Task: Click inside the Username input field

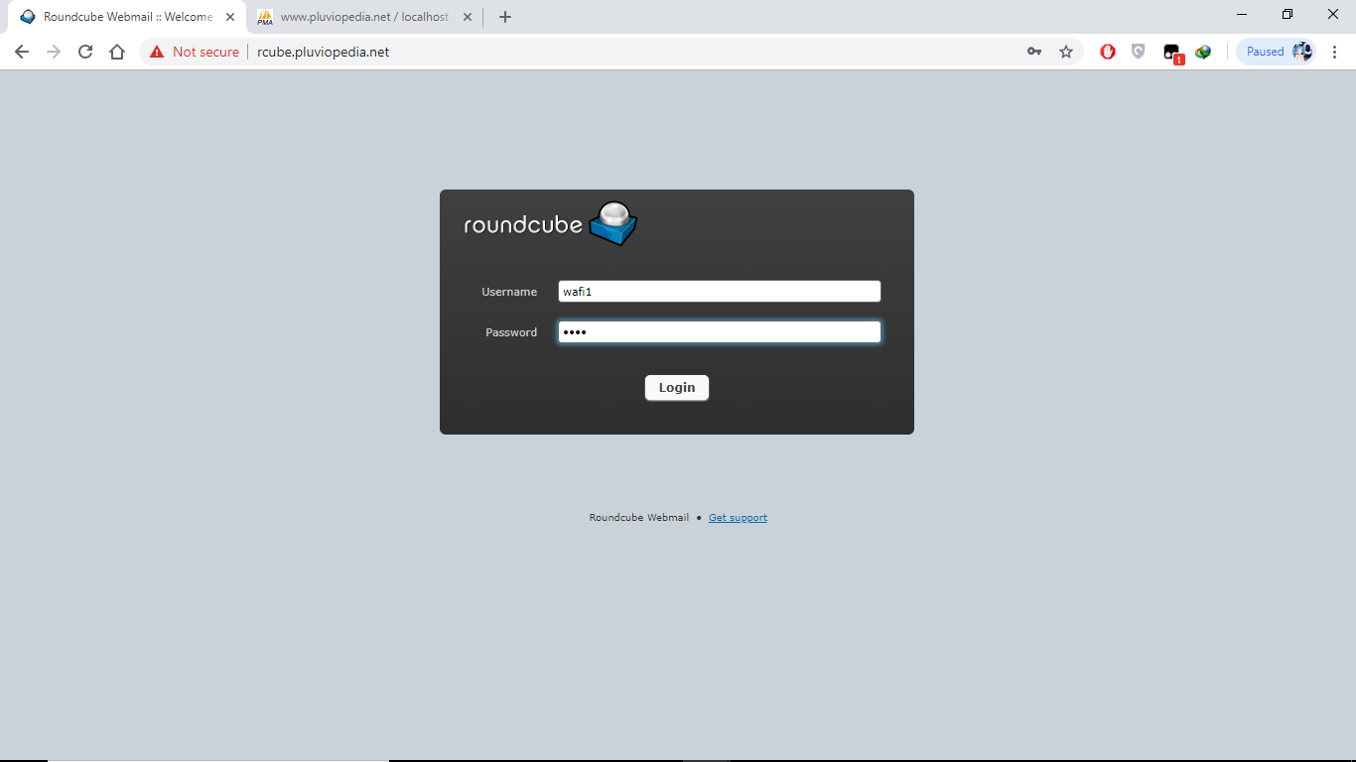Action: point(719,291)
